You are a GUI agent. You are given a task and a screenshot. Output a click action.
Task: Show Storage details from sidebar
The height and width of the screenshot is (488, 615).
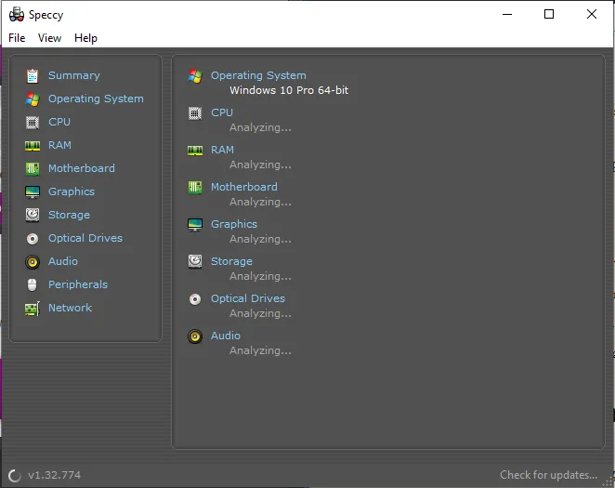pos(69,215)
